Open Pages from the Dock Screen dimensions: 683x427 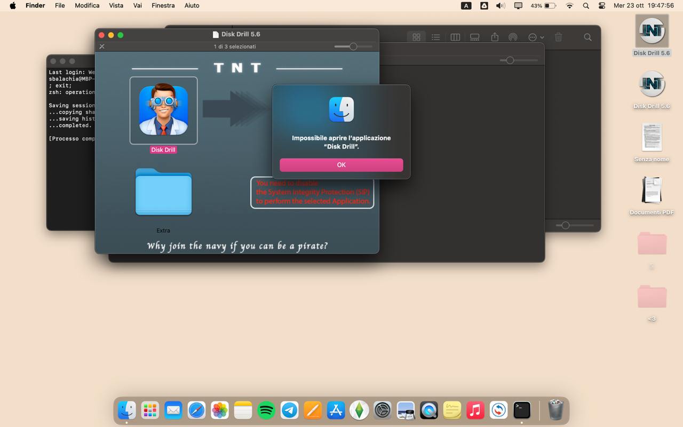click(x=313, y=410)
